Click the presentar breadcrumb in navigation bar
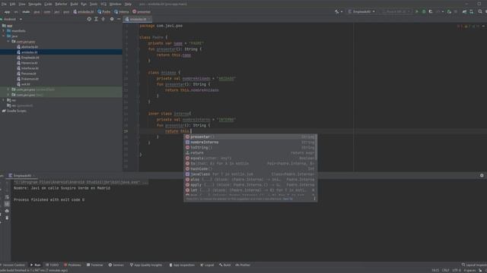Viewport: 487px width, 273px height. (142, 12)
